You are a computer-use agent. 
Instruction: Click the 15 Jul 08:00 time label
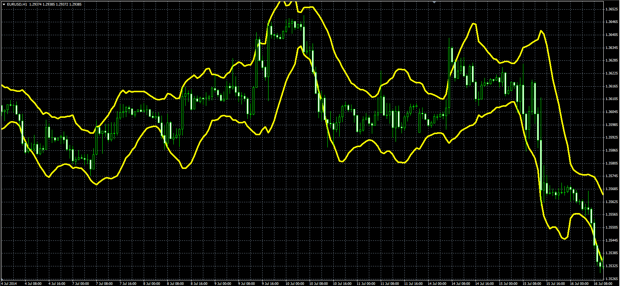pos(532,283)
